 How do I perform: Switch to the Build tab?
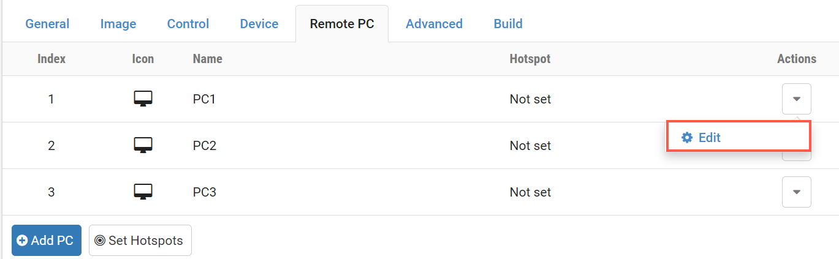pos(508,24)
